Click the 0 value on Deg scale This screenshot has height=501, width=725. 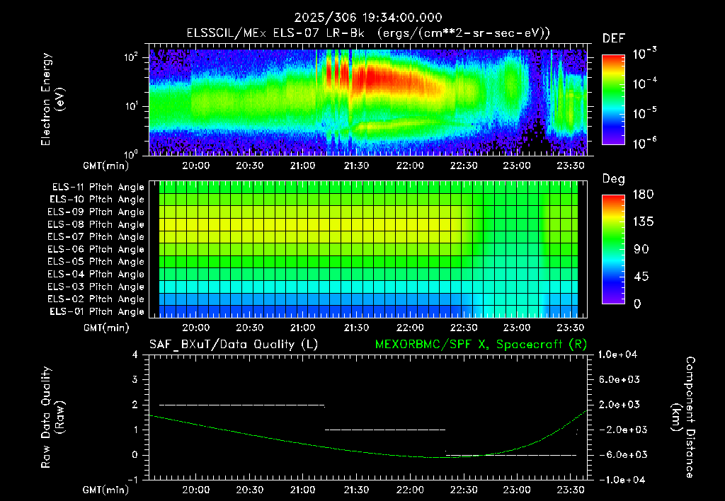tap(637, 304)
